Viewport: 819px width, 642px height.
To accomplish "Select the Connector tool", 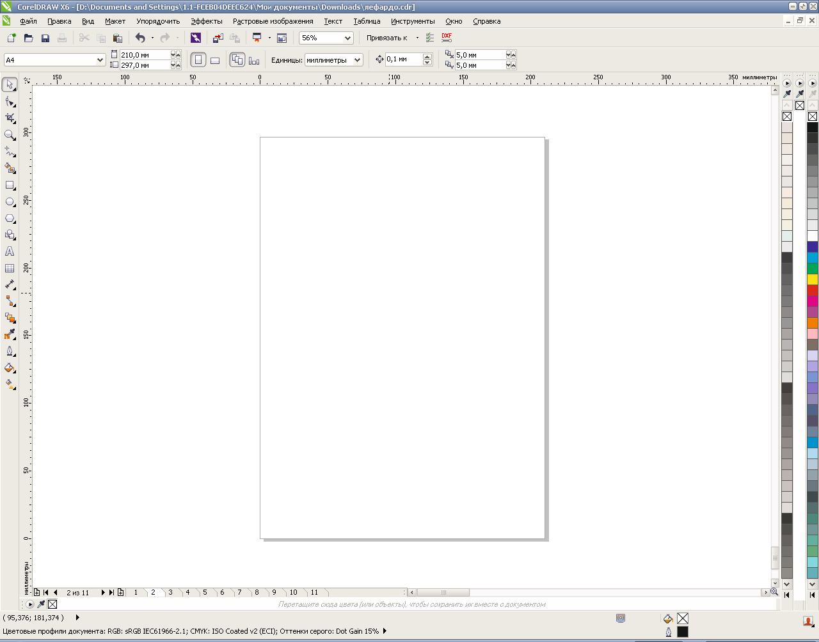I will pyautogui.click(x=10, y=301).
